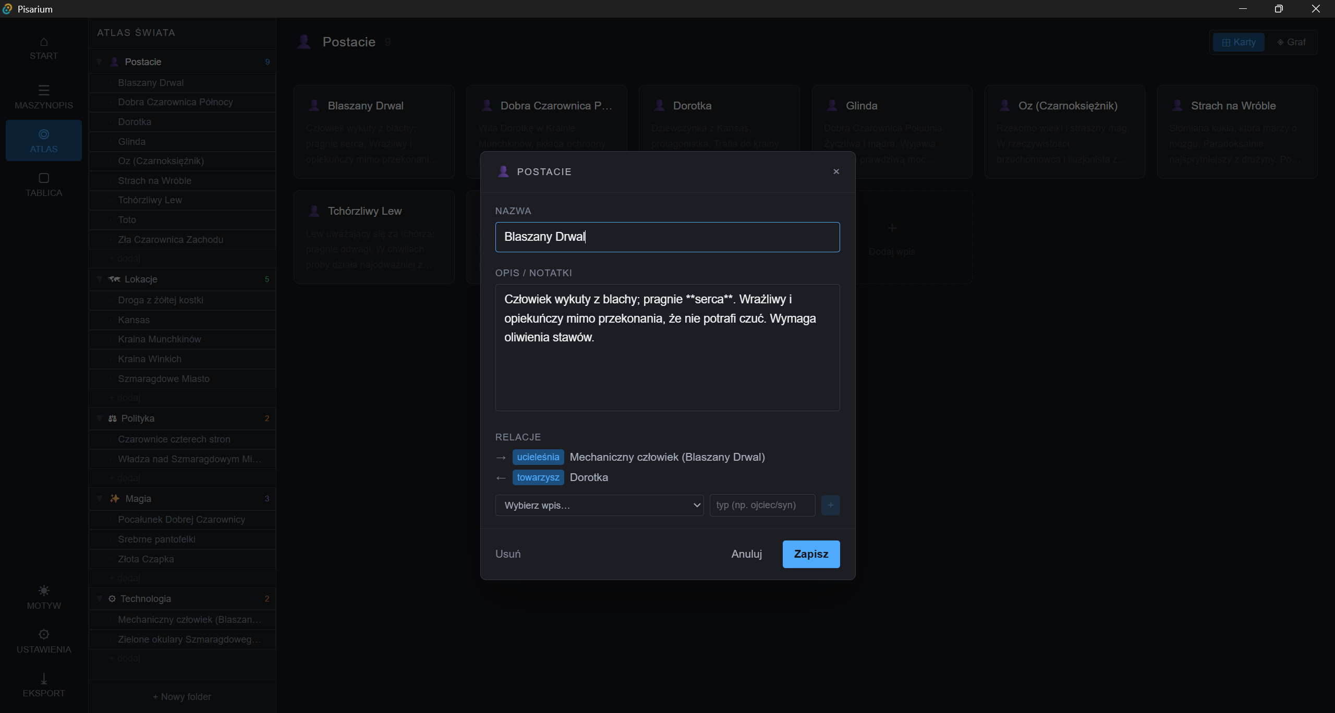1335x713 pixels.
Task: Click into the Opis / Notatki textarea
Action: (x=667, y=348)
